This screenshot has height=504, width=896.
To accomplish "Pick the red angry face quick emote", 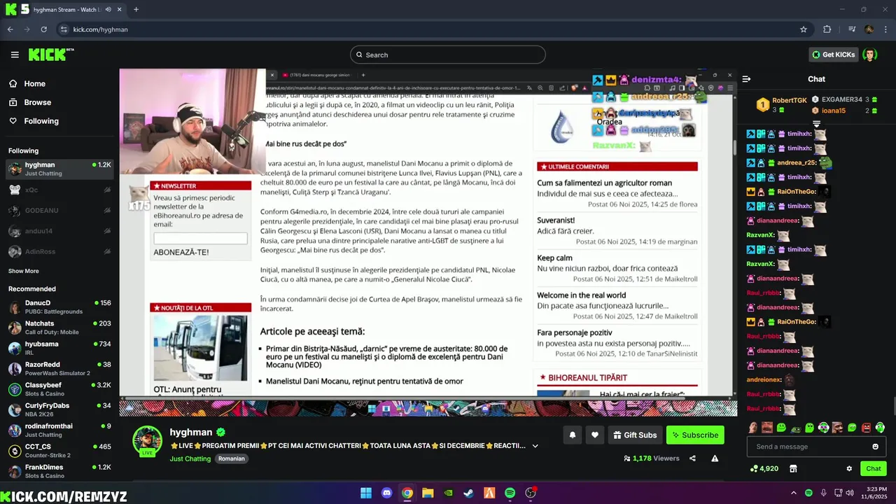I will (x=866, y=427).
